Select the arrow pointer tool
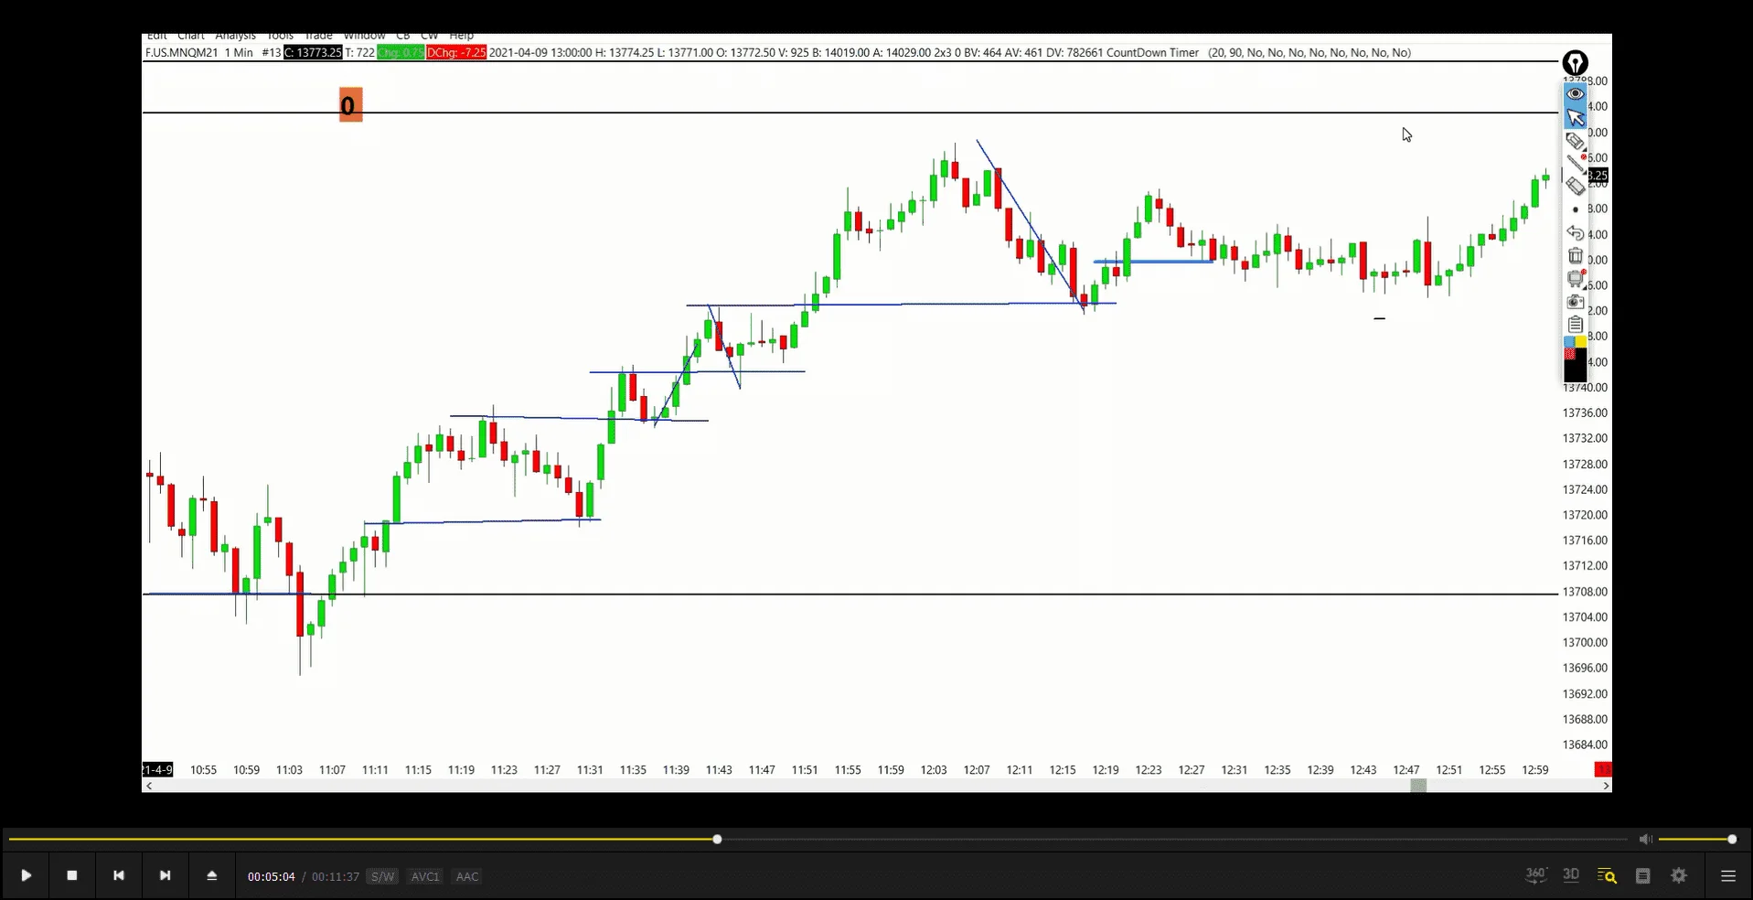Image resolution: width=1753 pixels, height=900 pixels. pyautogui.click(x=1575, y=117)
